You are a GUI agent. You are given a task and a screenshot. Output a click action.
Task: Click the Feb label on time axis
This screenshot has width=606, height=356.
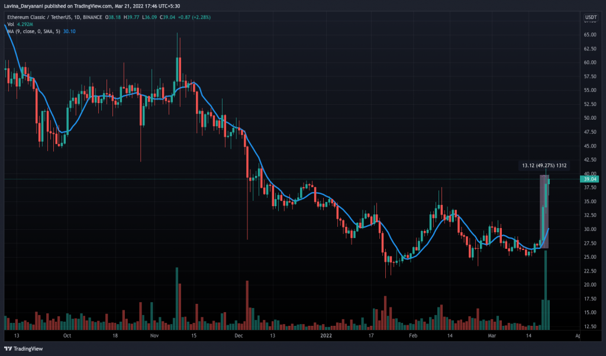pyautogui.click(x=413, y=335)
